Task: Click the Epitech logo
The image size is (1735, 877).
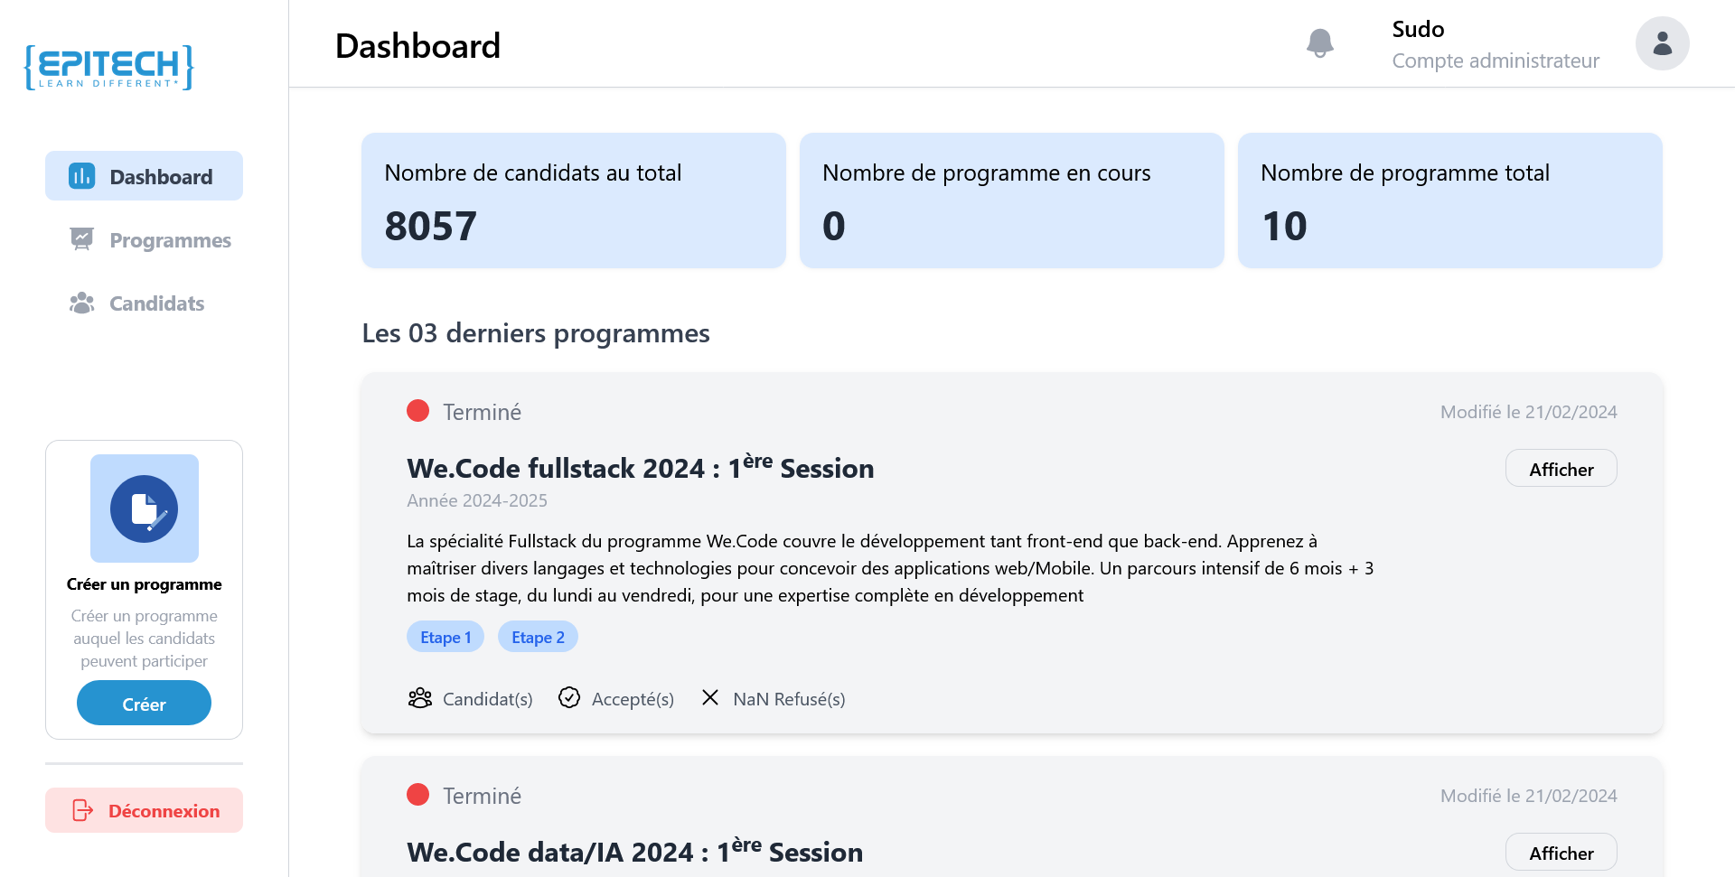Action: click(108, 66)
